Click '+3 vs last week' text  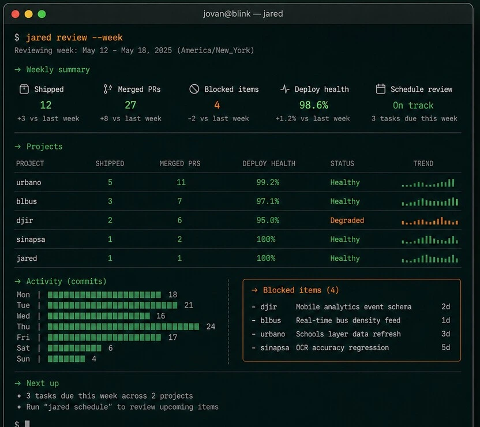[48, 119]
